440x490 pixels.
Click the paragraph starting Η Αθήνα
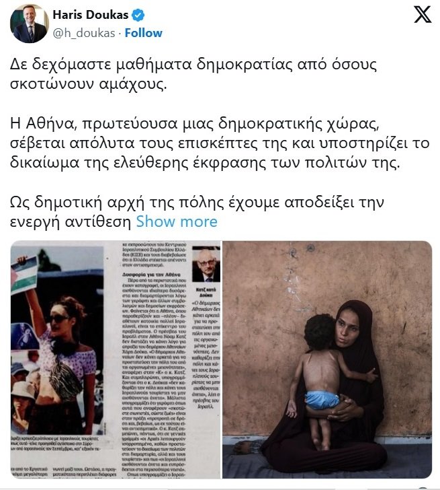click(220, 143)
